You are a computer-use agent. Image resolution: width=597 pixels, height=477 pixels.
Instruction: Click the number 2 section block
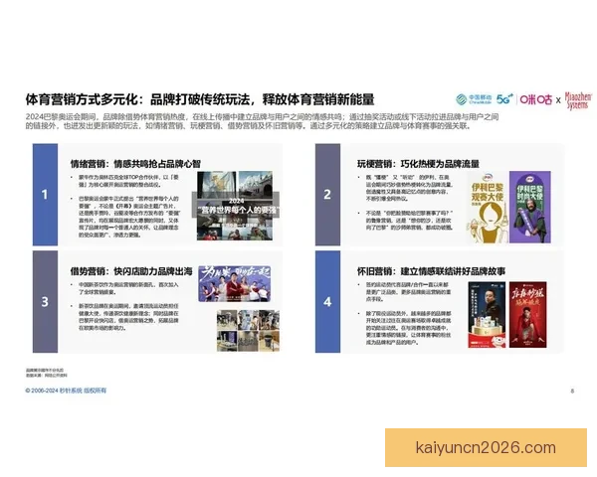327,195
